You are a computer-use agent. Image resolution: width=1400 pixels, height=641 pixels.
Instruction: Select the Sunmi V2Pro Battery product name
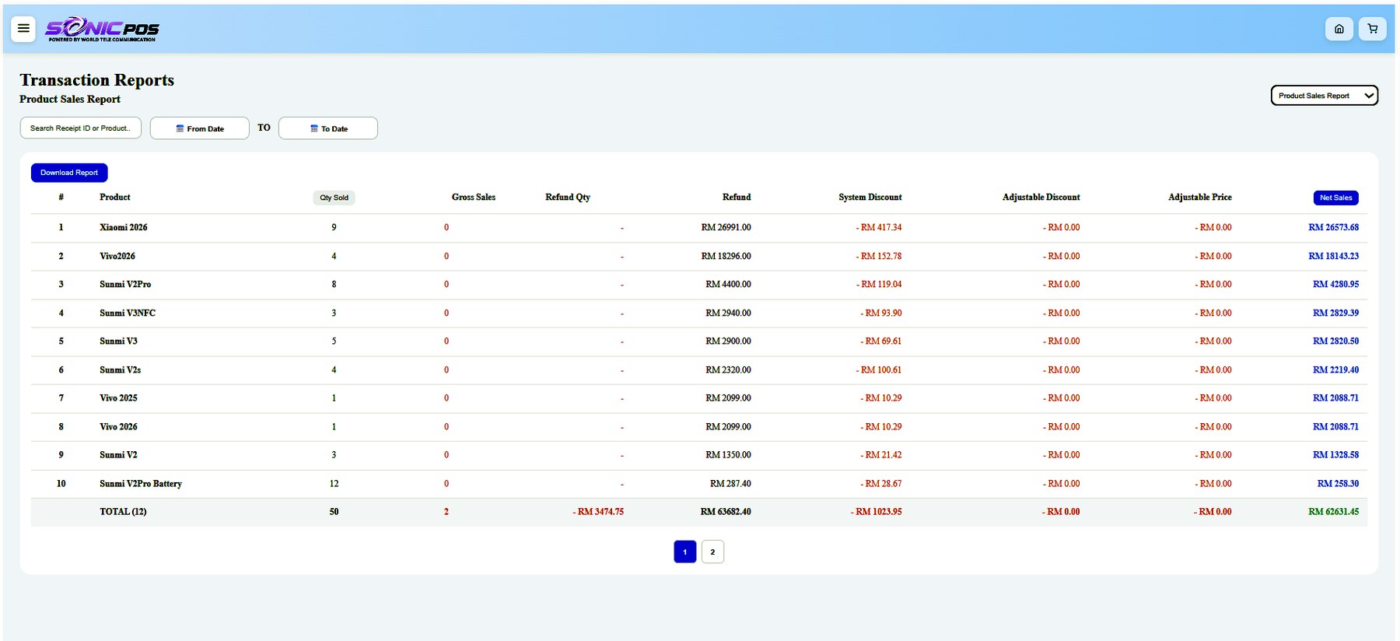[x=141, y=484]
